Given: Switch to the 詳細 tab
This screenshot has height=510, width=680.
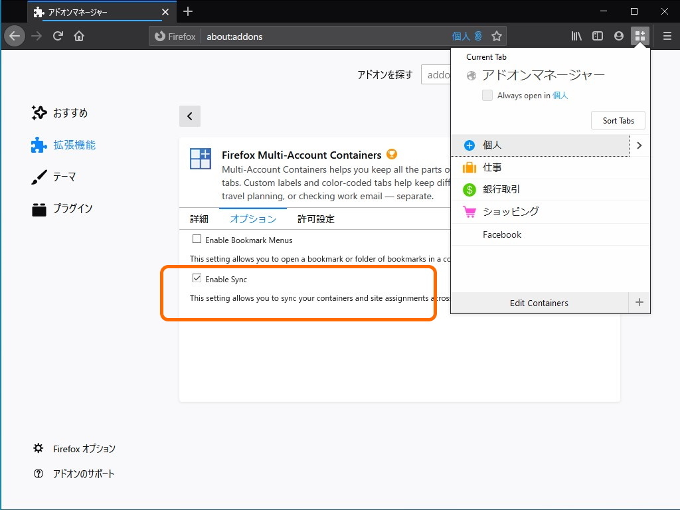Looking at the screenshot, I should [199, 219].
